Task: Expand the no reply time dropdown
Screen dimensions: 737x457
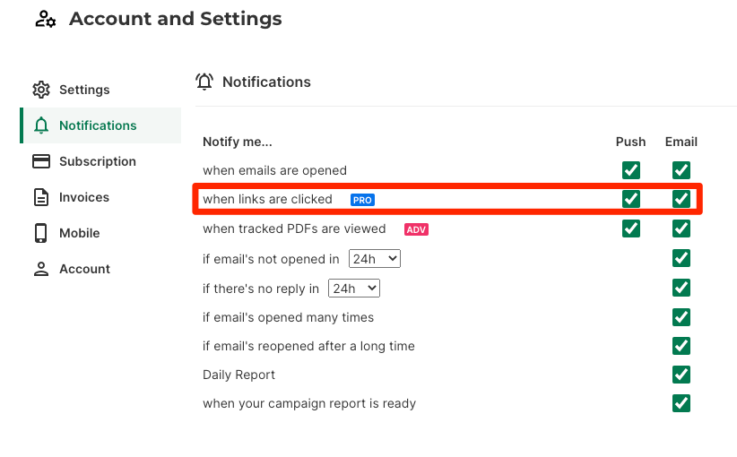Action: (354, 289)
